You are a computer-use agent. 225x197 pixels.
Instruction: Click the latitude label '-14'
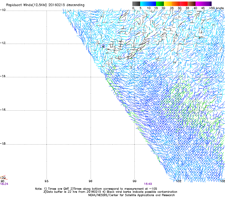tap(3, 76)
